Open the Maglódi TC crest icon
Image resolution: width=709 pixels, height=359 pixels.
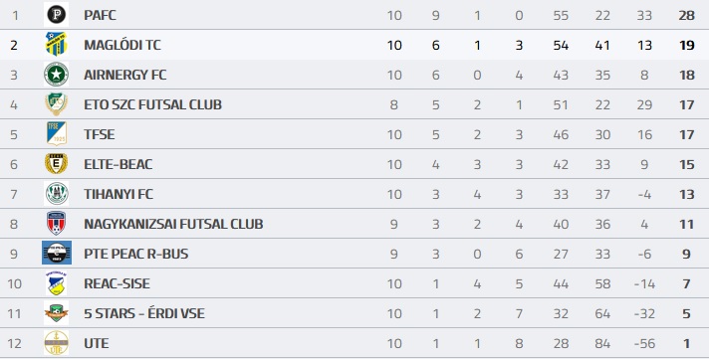57,45
